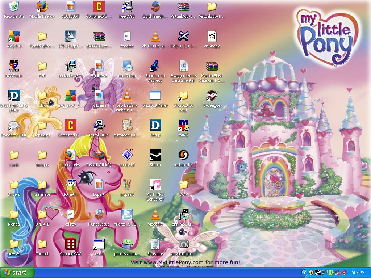Image resolution: width=371 pixels, height=278 pixels.
Task: Select the audacity-wi... installer icon
Action: click(x=71, y=66)
